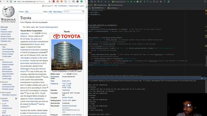This screenshot has height=116, width=207.
Task: Open the Toyota headquarters building photo
Action: [x=67, y=55]
